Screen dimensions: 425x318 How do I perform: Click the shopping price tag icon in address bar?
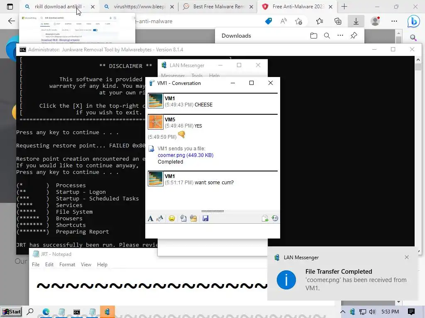[x=269, y=21]
